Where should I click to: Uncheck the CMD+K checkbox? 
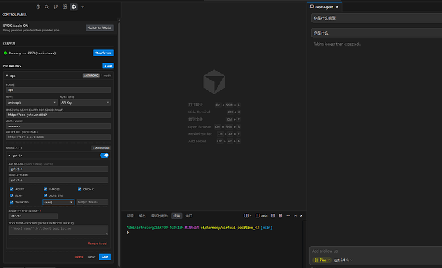pyautogui.click(x=79, y=189)
